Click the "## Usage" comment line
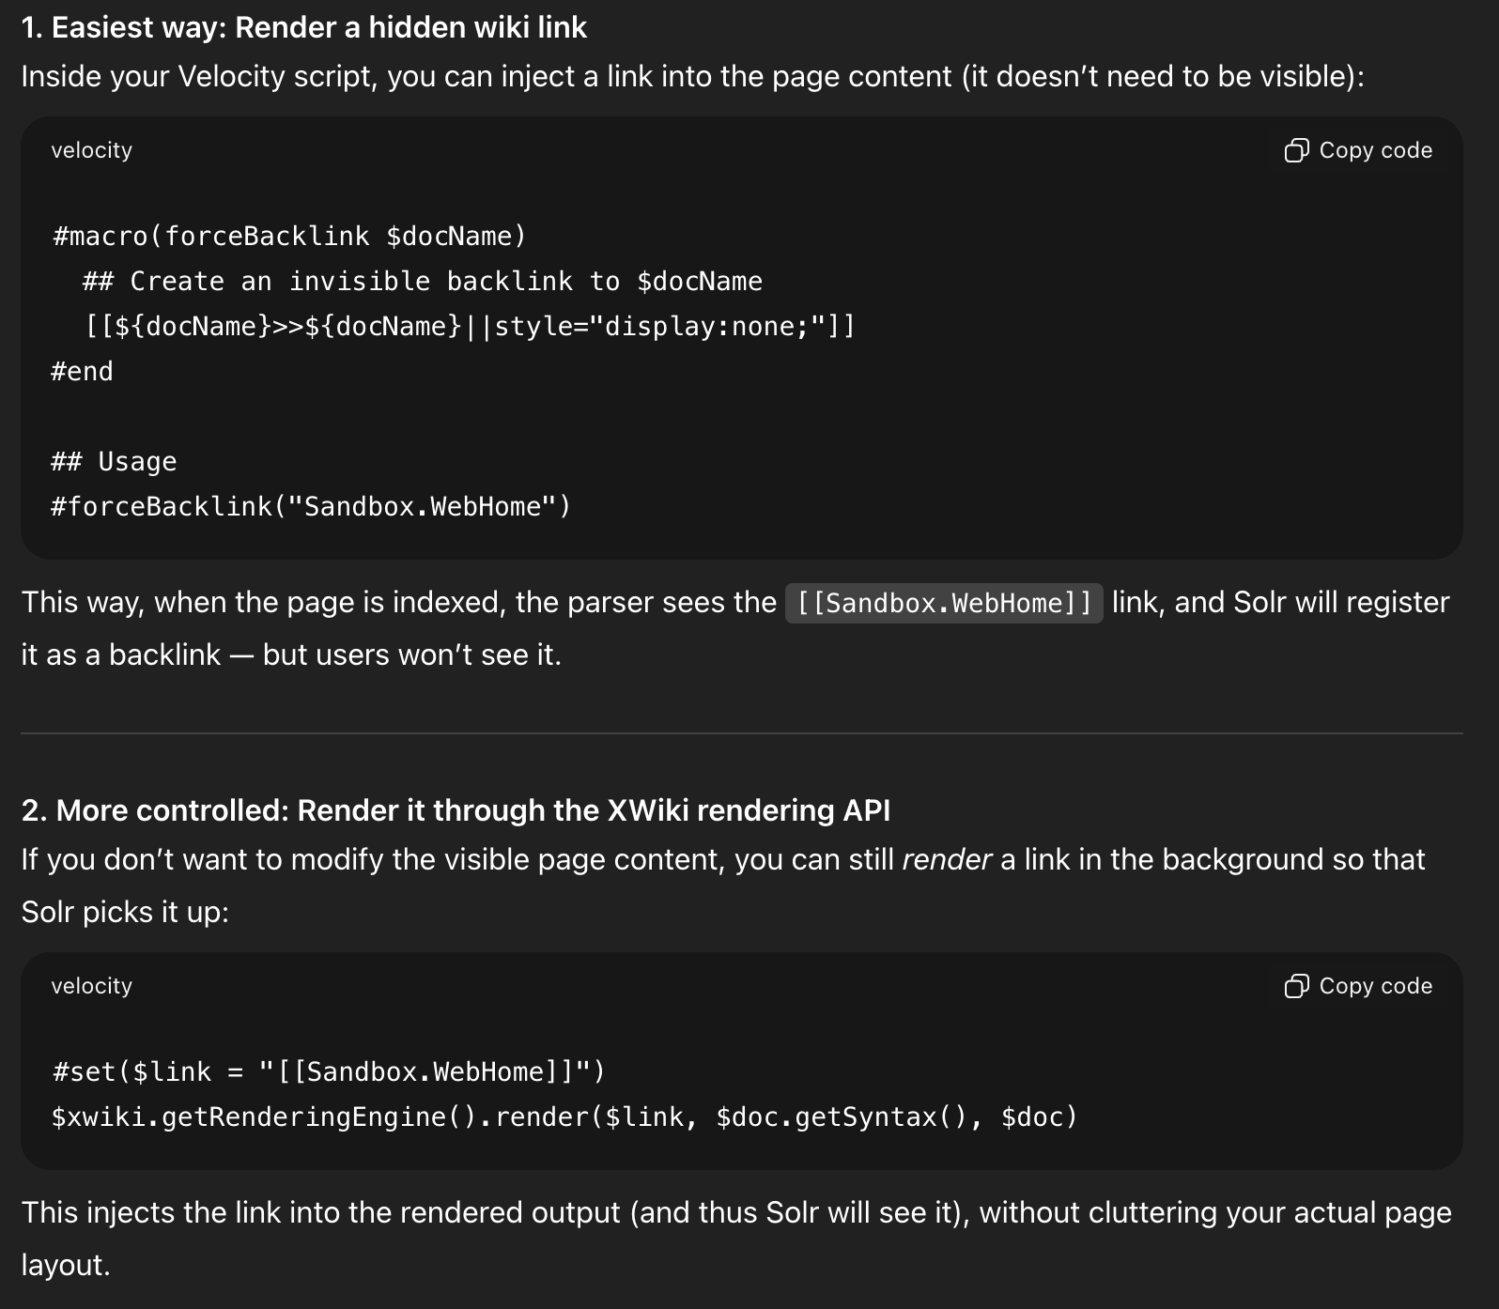This screenshot has height=1309, width=1499. tap(114, 461)
